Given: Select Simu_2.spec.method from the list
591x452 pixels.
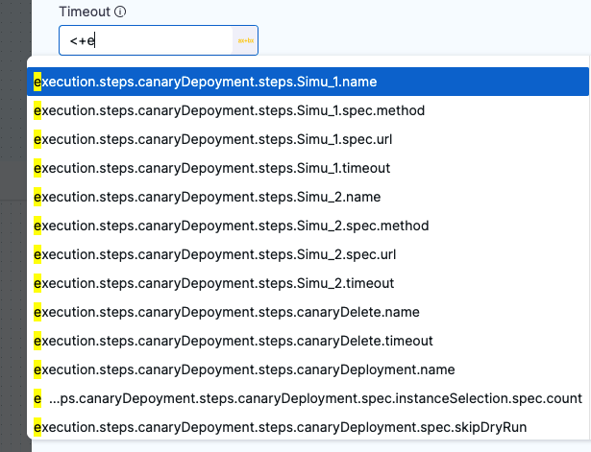Looking at the screenshot, I should [x=231, y=226].
